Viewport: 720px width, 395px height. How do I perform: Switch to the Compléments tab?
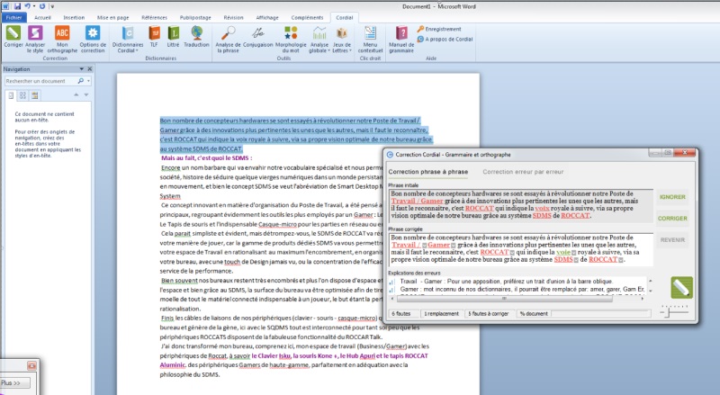click(307, 17)
